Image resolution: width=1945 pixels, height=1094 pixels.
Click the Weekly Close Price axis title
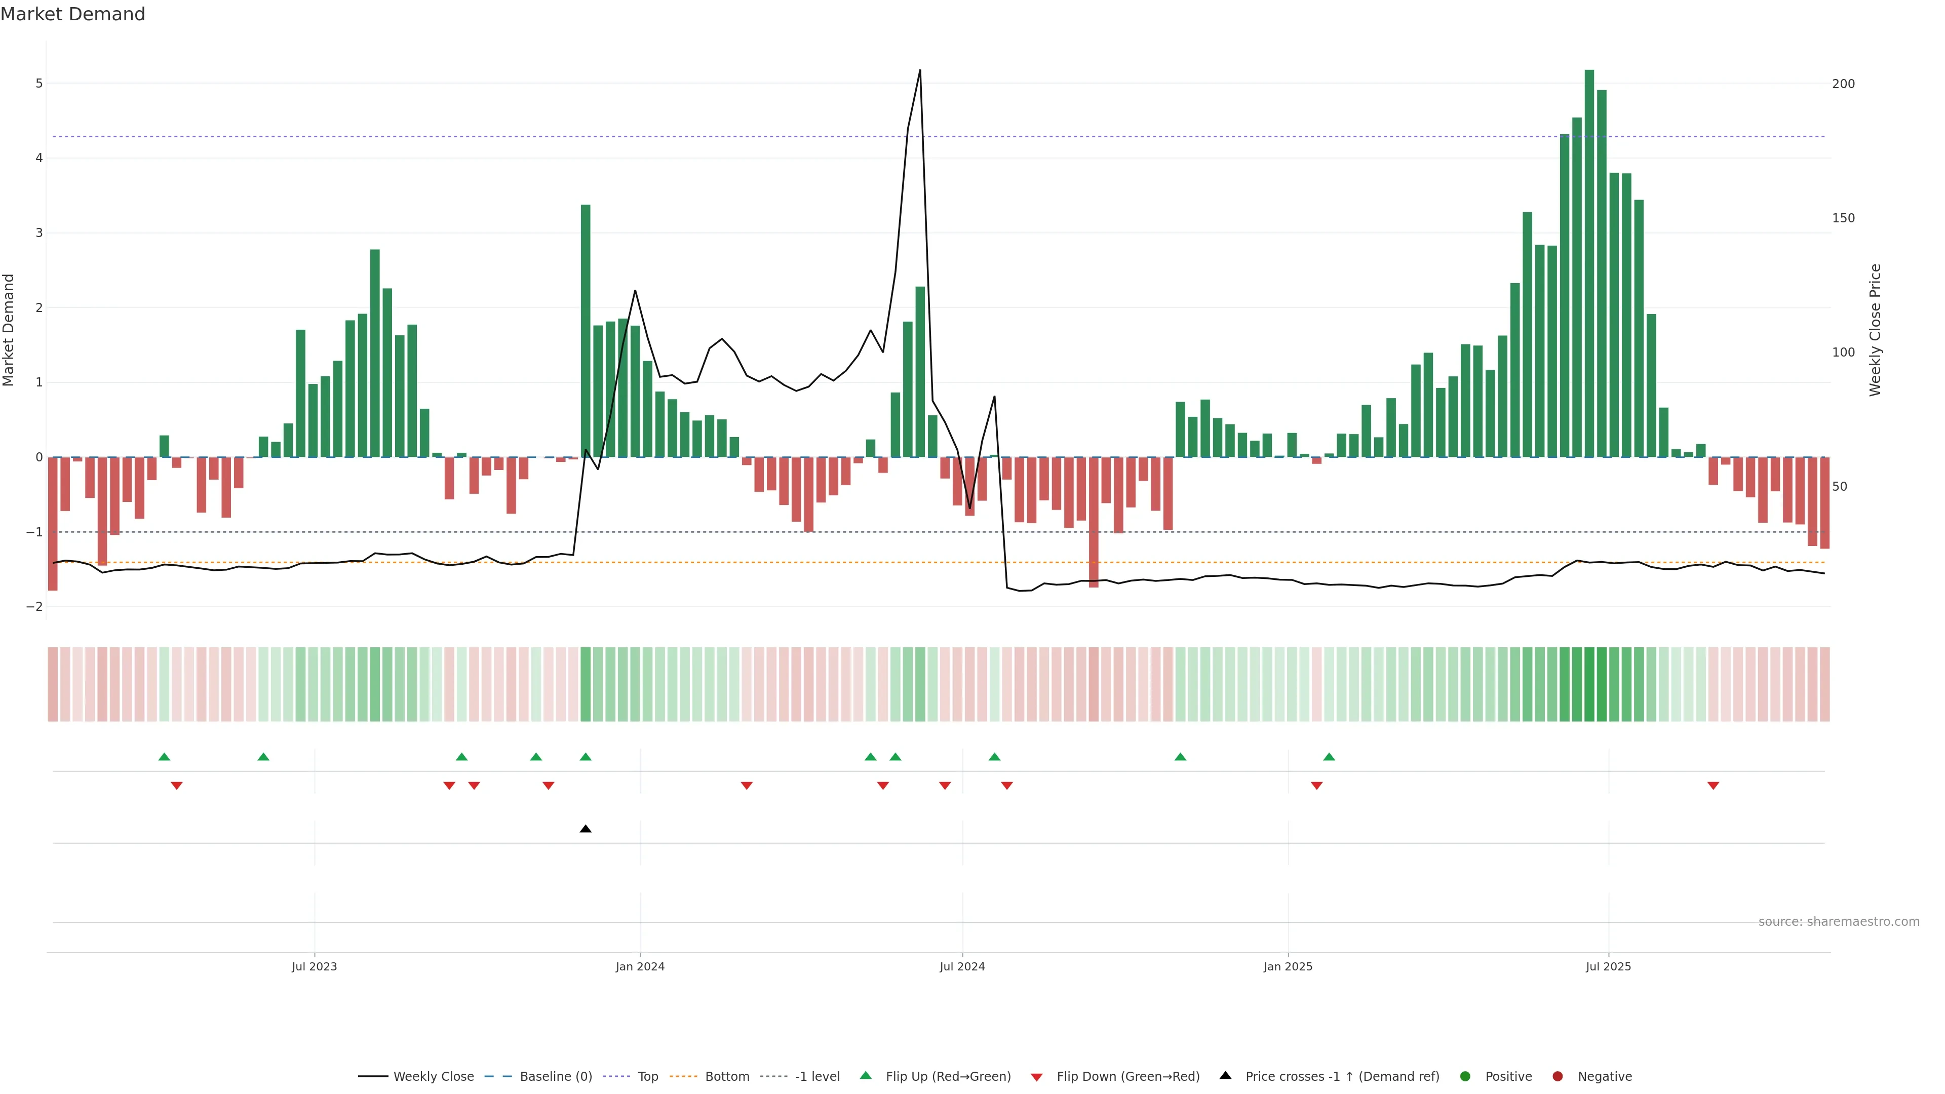(x=1875, y=330)
